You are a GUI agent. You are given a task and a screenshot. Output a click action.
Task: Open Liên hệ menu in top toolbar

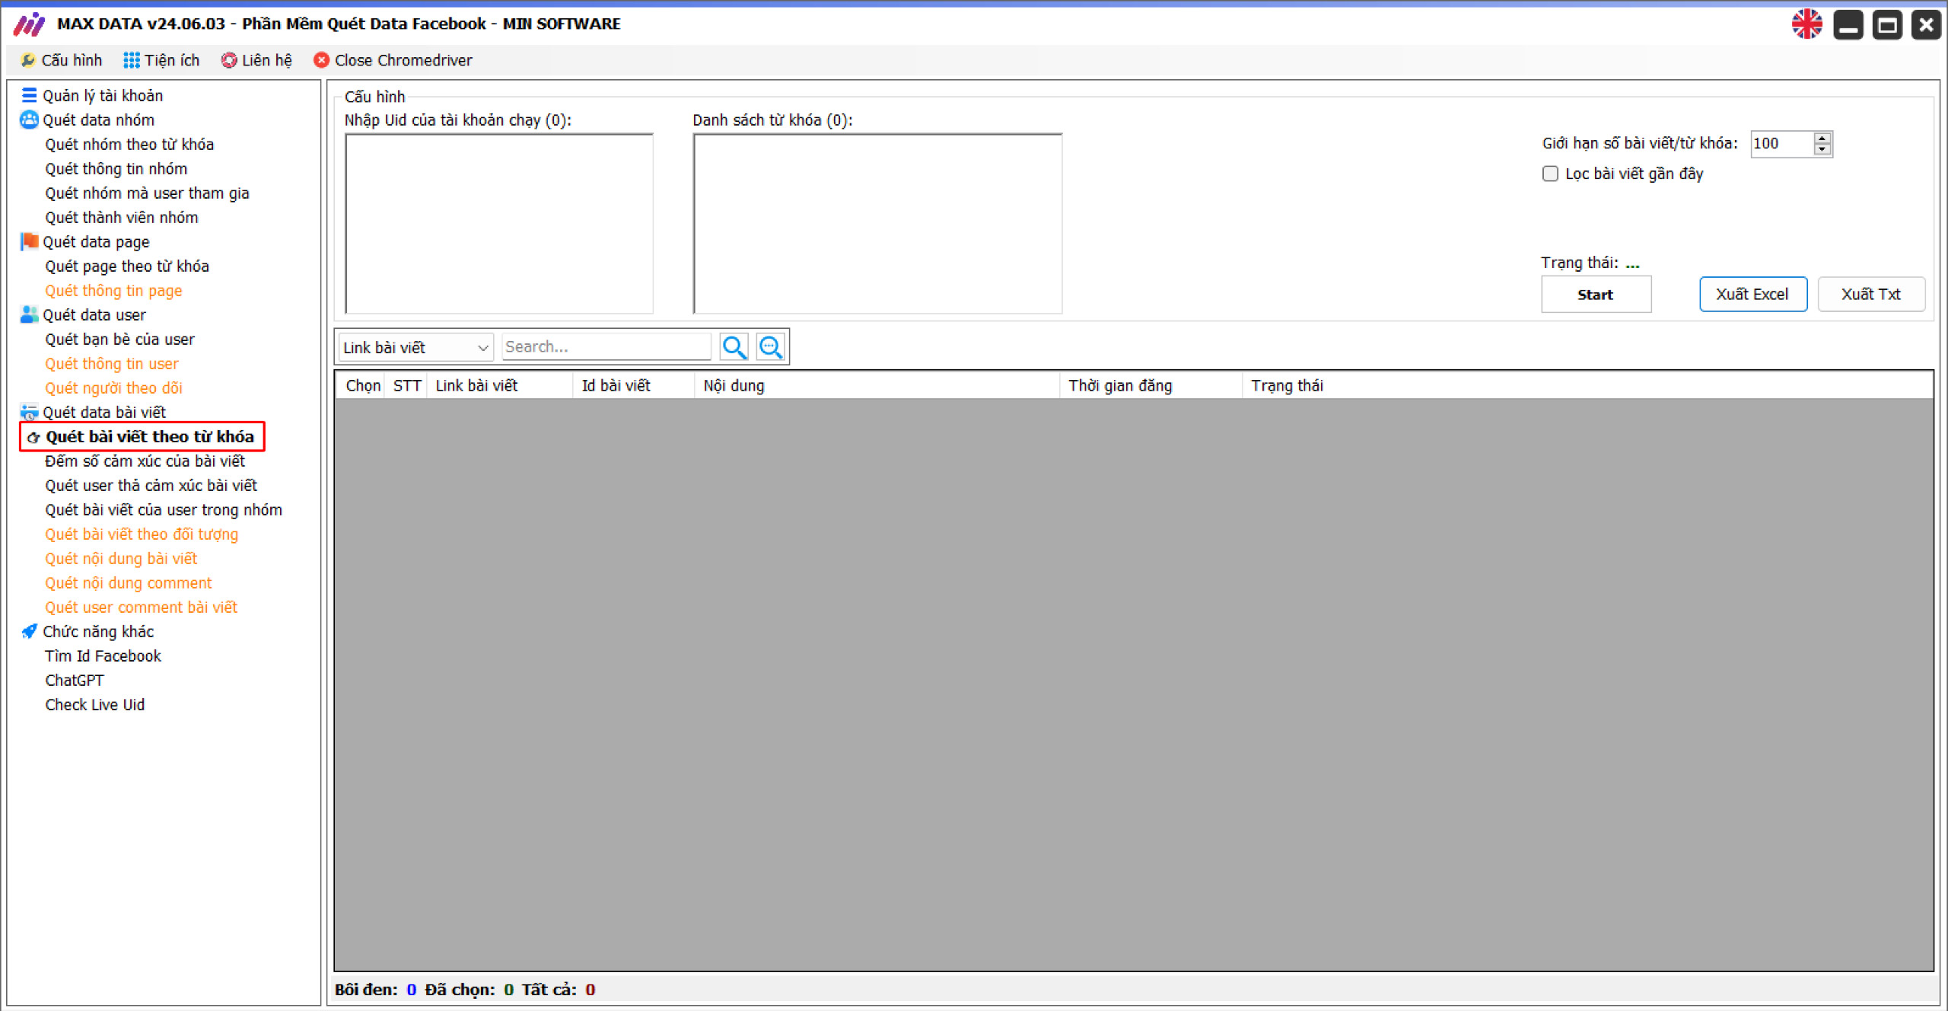[x=255, y=59]
